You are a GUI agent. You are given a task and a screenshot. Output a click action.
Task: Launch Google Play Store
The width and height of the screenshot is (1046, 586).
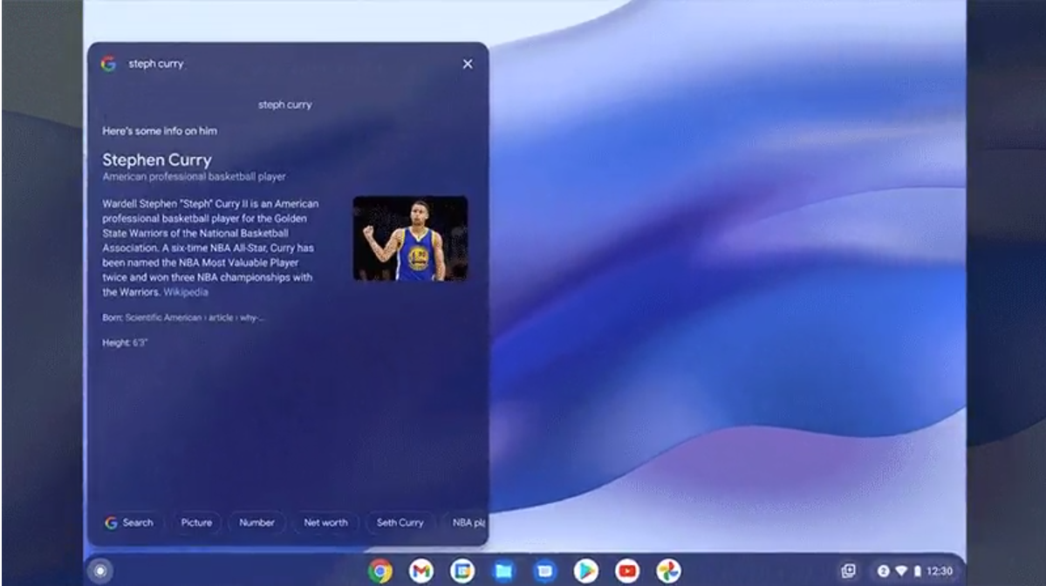click(x=586, y=570)
